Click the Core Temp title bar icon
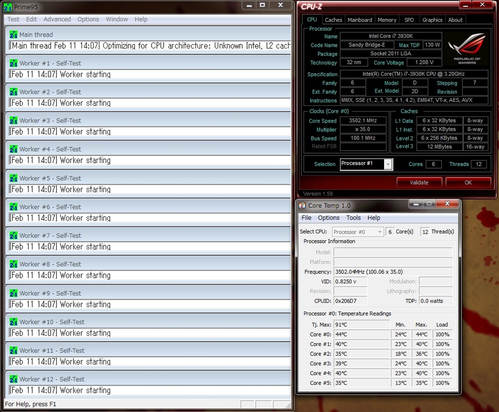Viewport: 499px width, 412px height. click(x=303, y=206)
